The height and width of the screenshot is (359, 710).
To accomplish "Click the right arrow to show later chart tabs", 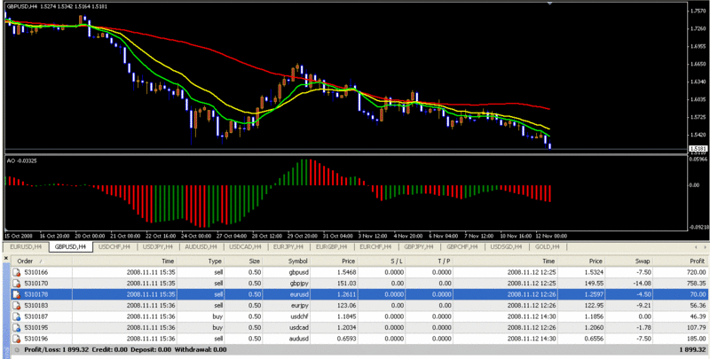I will tap(705, 247).
